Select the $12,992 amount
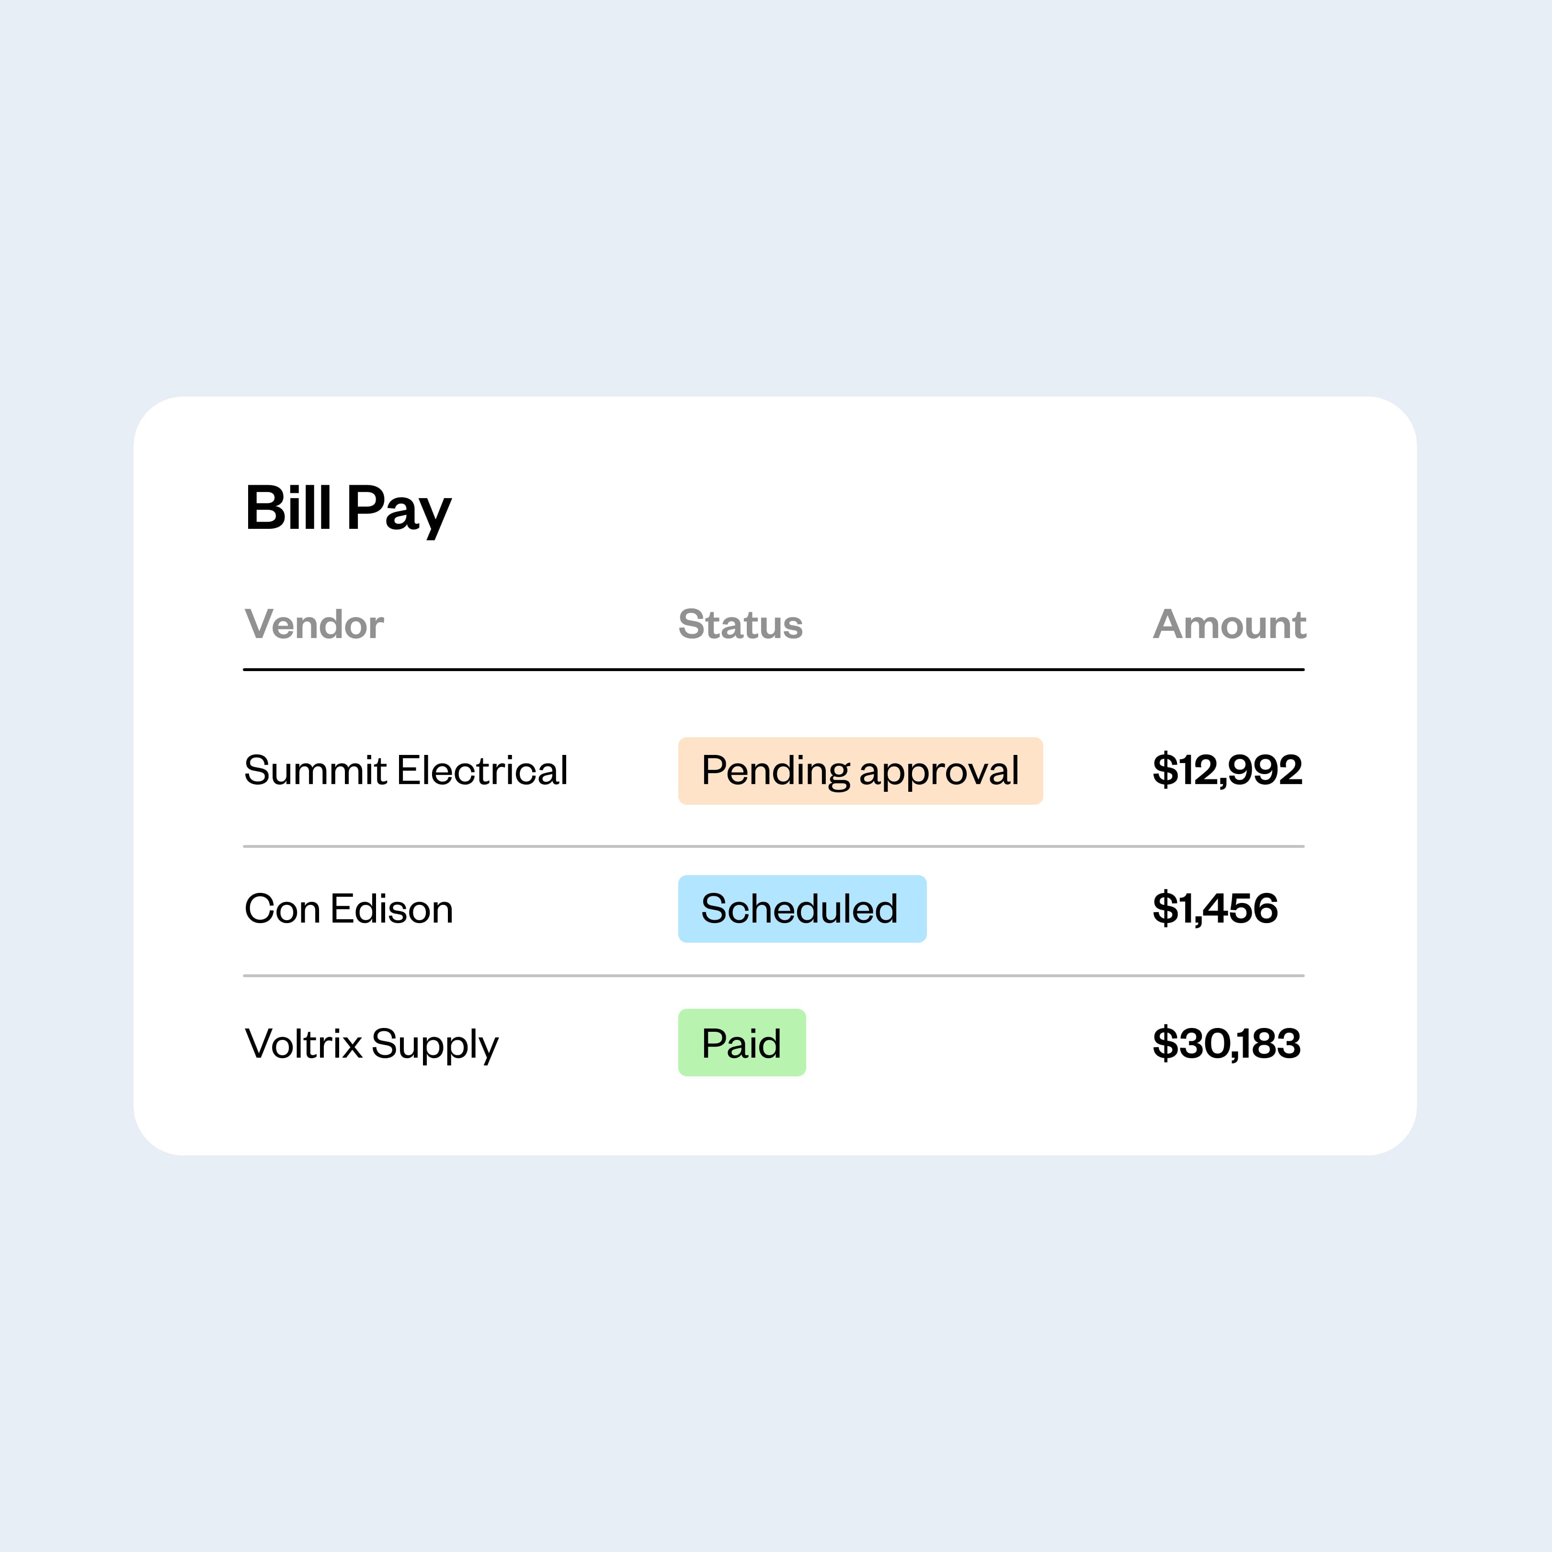Screen dimensions: 1552x1552 1227,770
